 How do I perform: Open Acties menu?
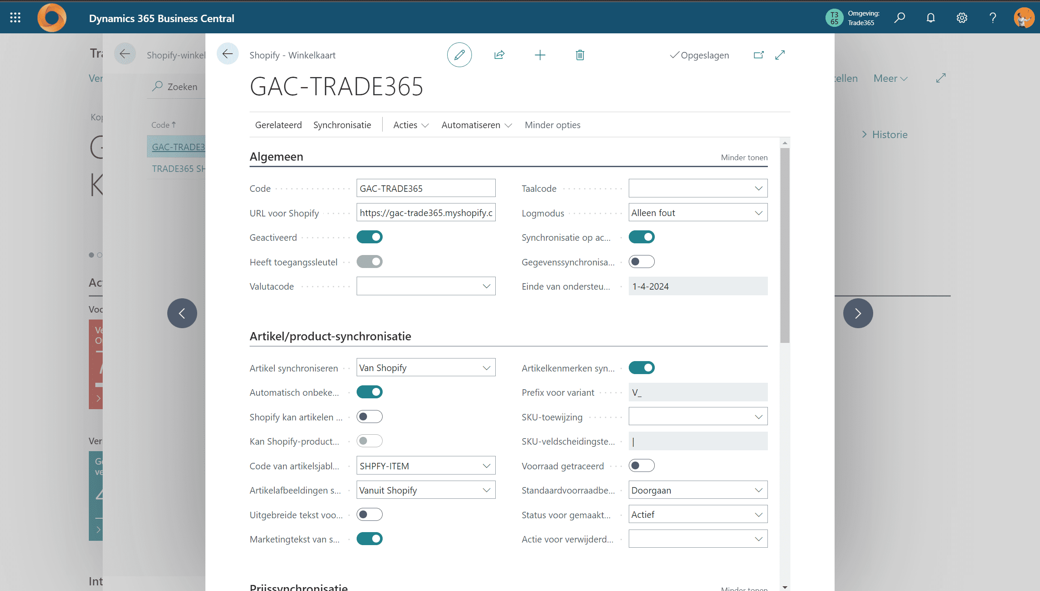pyautogui.click(x=411, y=125)
